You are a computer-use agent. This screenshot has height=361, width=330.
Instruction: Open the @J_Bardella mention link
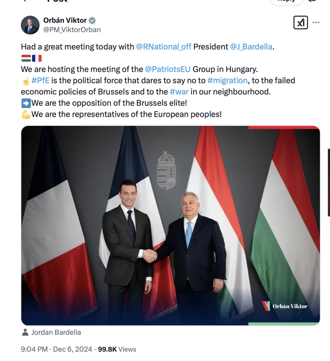(x=251, y=47)
